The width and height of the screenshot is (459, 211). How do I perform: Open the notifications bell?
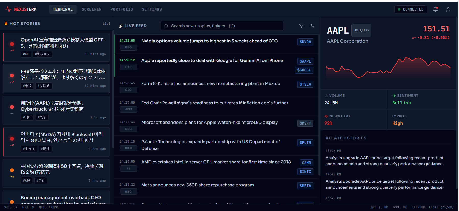(x=435, y=9)
